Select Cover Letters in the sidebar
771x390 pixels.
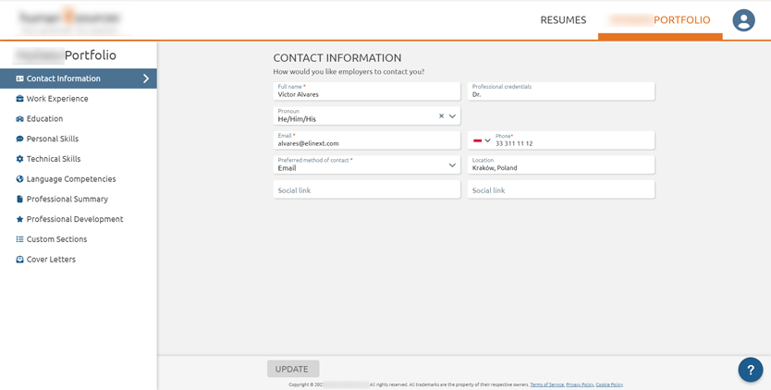pyautogui.click(x=51, y=260)
